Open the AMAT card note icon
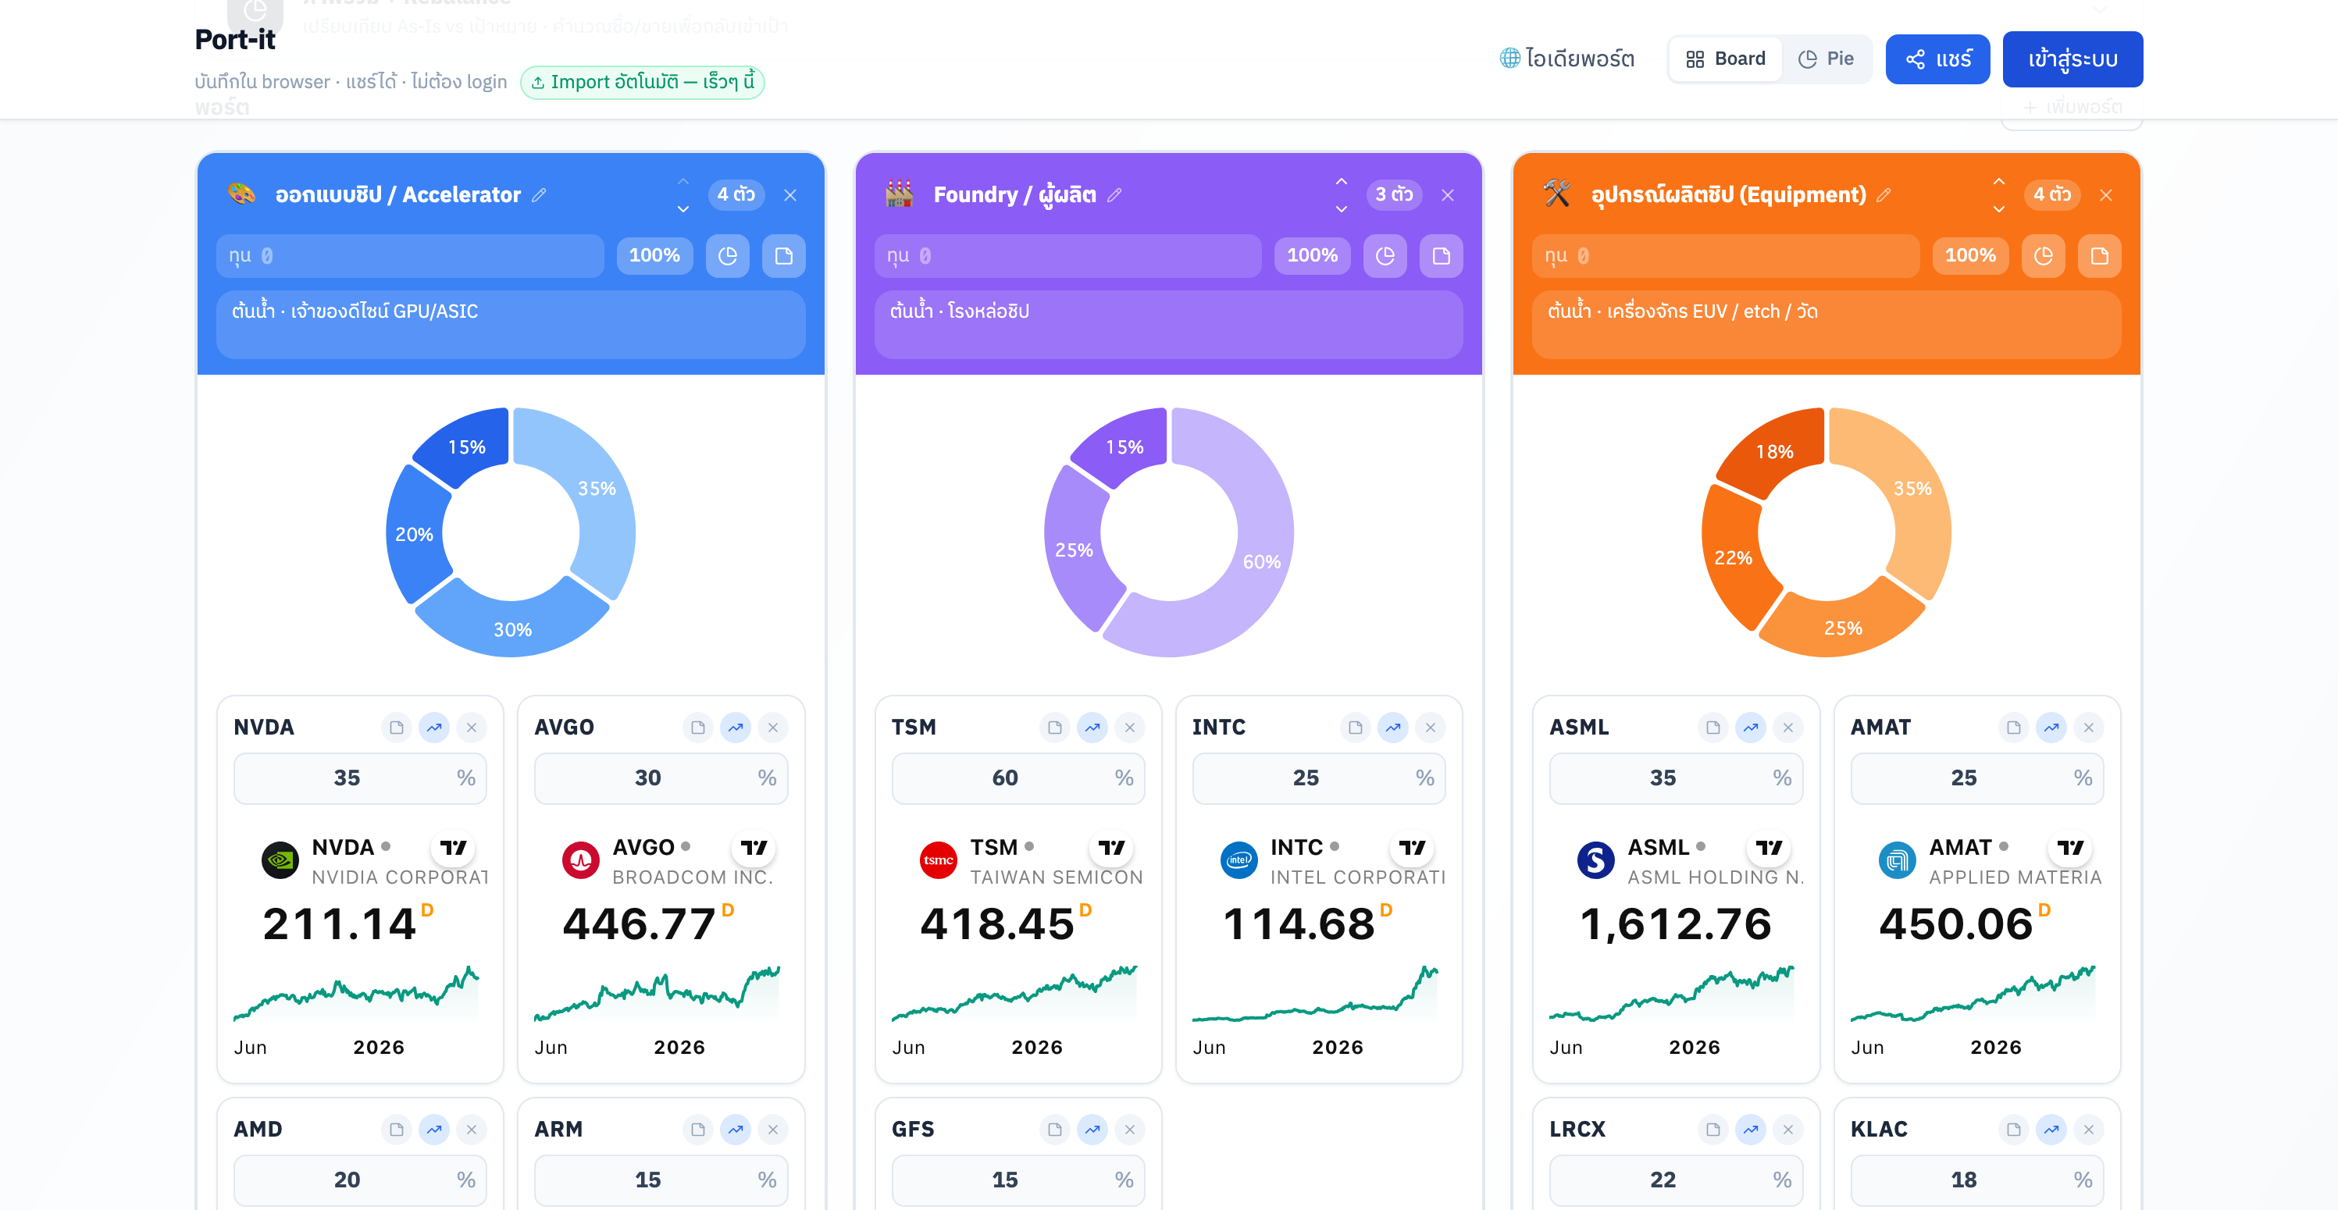2338x1210 pixels. tap(2014, 728)
